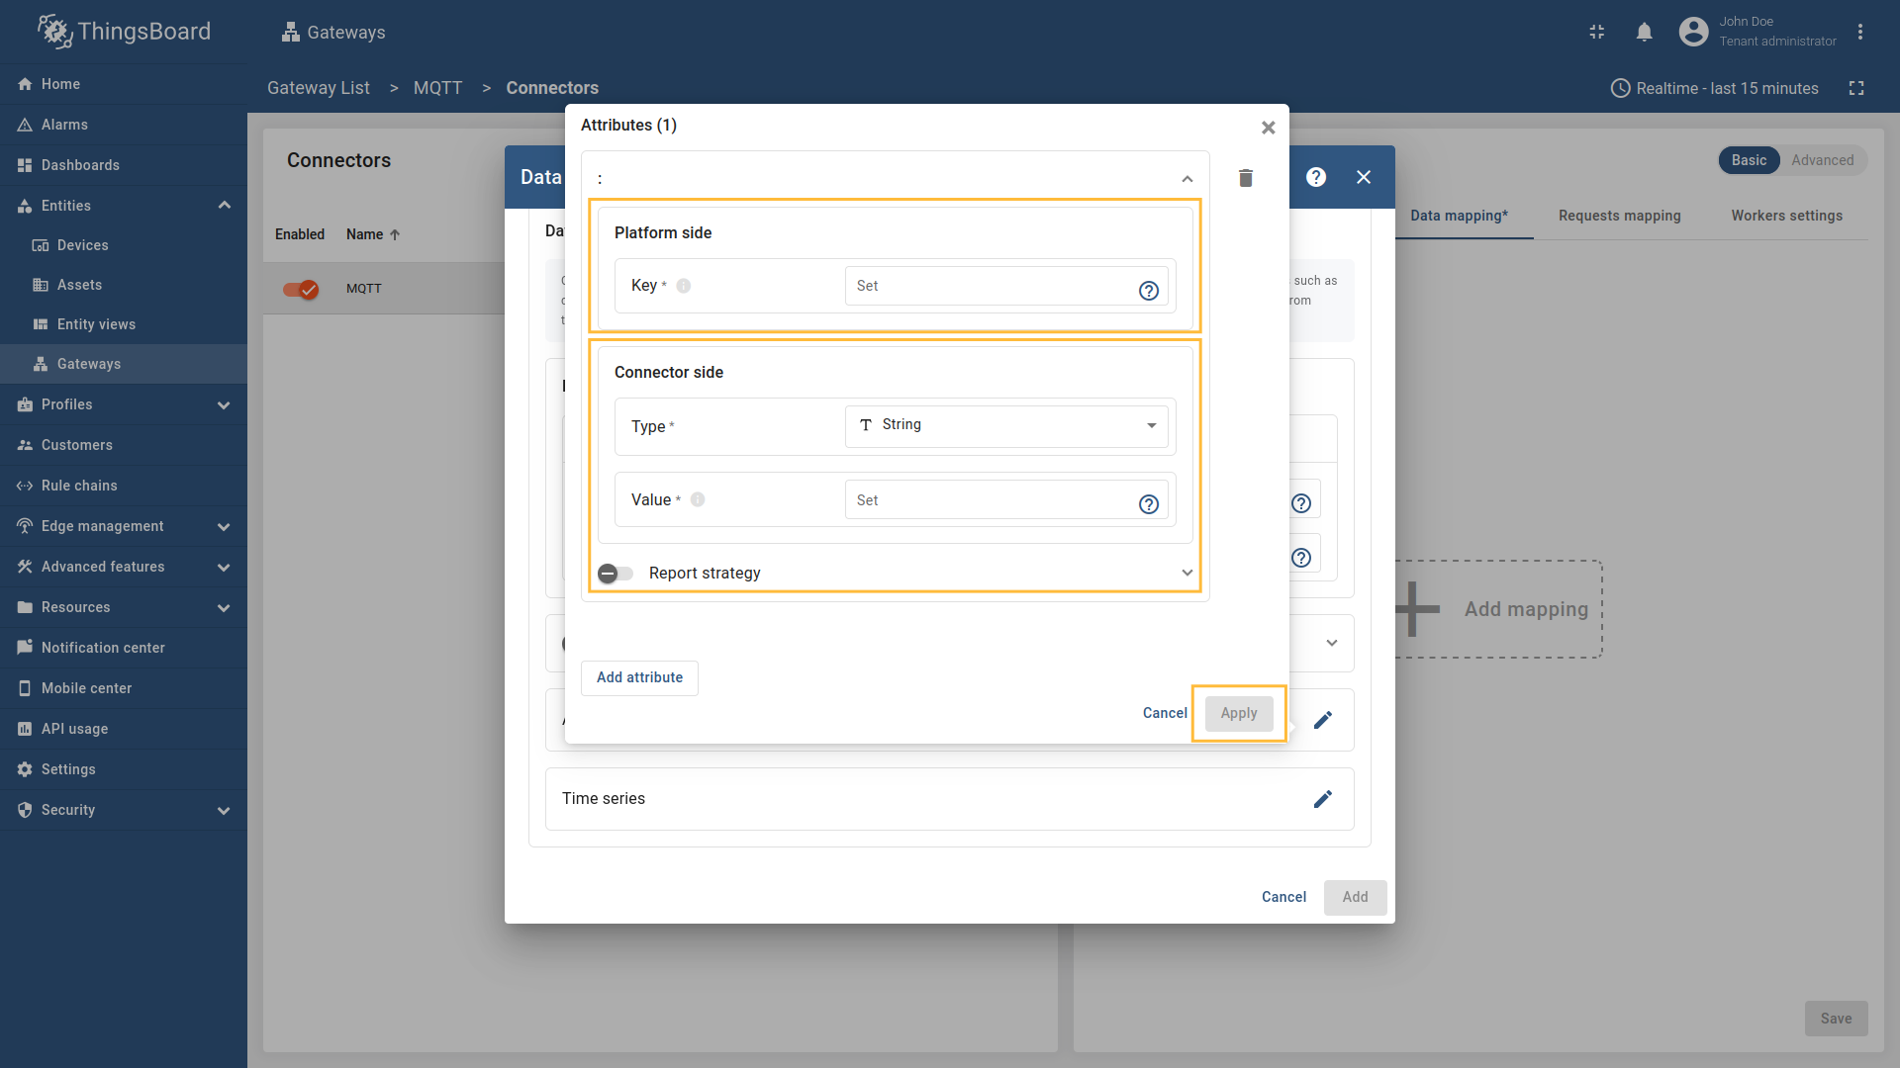
Task: Click the Set field for Value
Action: tap(990, 499)
